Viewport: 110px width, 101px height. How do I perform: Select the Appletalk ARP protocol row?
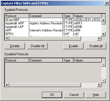click(x=53, y=23)
